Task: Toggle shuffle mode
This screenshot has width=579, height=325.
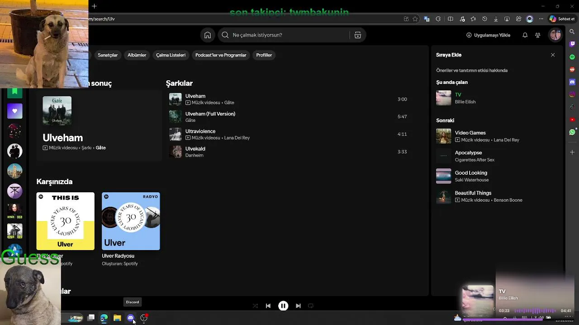Action: [255, 306]
